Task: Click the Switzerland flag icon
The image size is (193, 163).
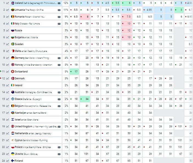Action: pos(13,72)
